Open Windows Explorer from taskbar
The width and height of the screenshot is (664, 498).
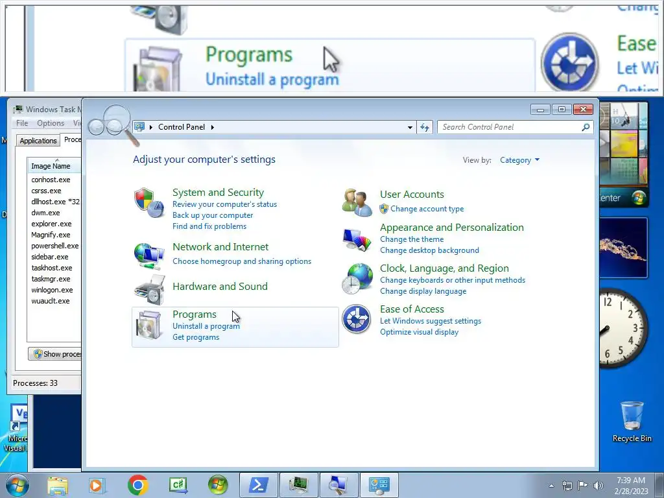[58, 485]
